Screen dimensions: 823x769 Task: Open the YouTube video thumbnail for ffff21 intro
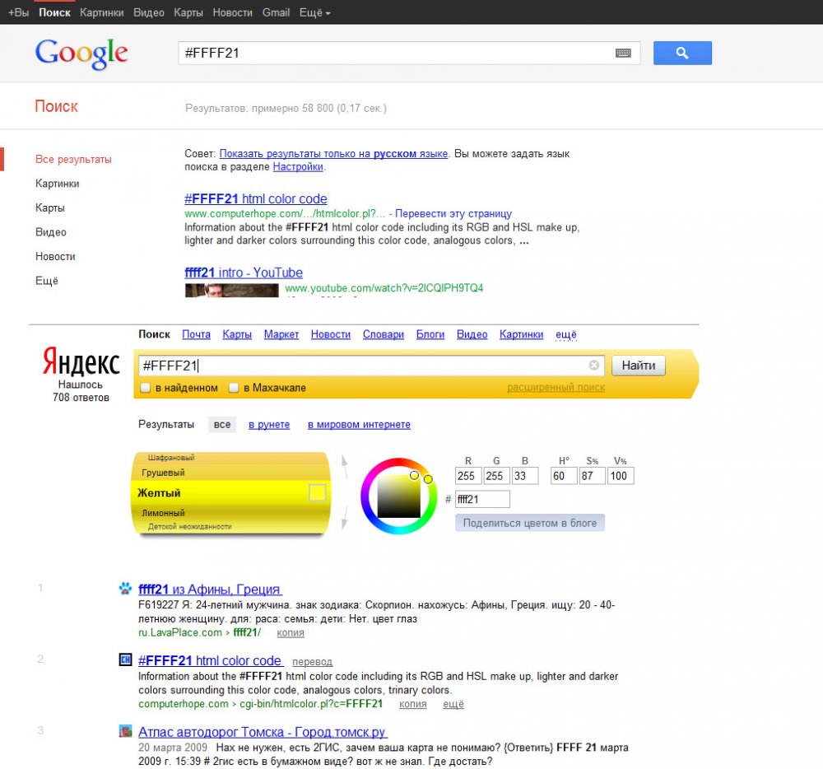pyautogui.click(x=231, y=291)
